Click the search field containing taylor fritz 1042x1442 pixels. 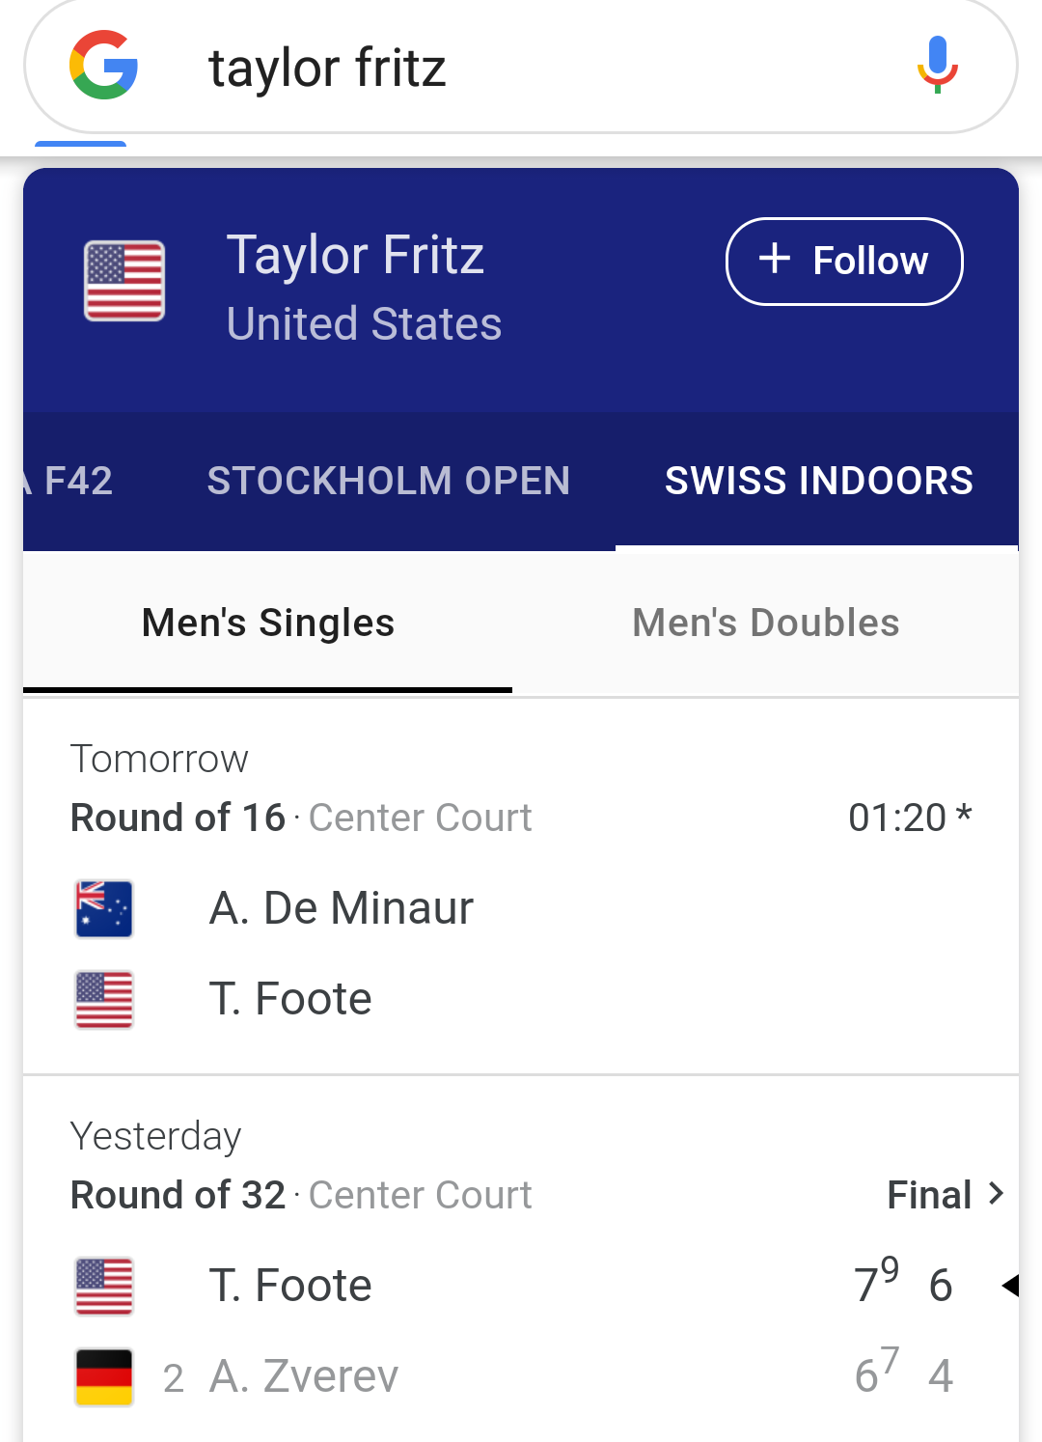(x=521, y=67)
